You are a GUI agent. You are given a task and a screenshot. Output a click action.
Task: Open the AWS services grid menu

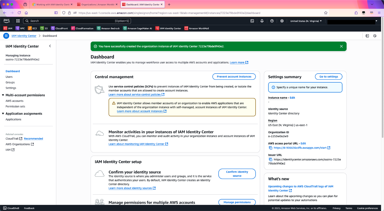[18, 21]
